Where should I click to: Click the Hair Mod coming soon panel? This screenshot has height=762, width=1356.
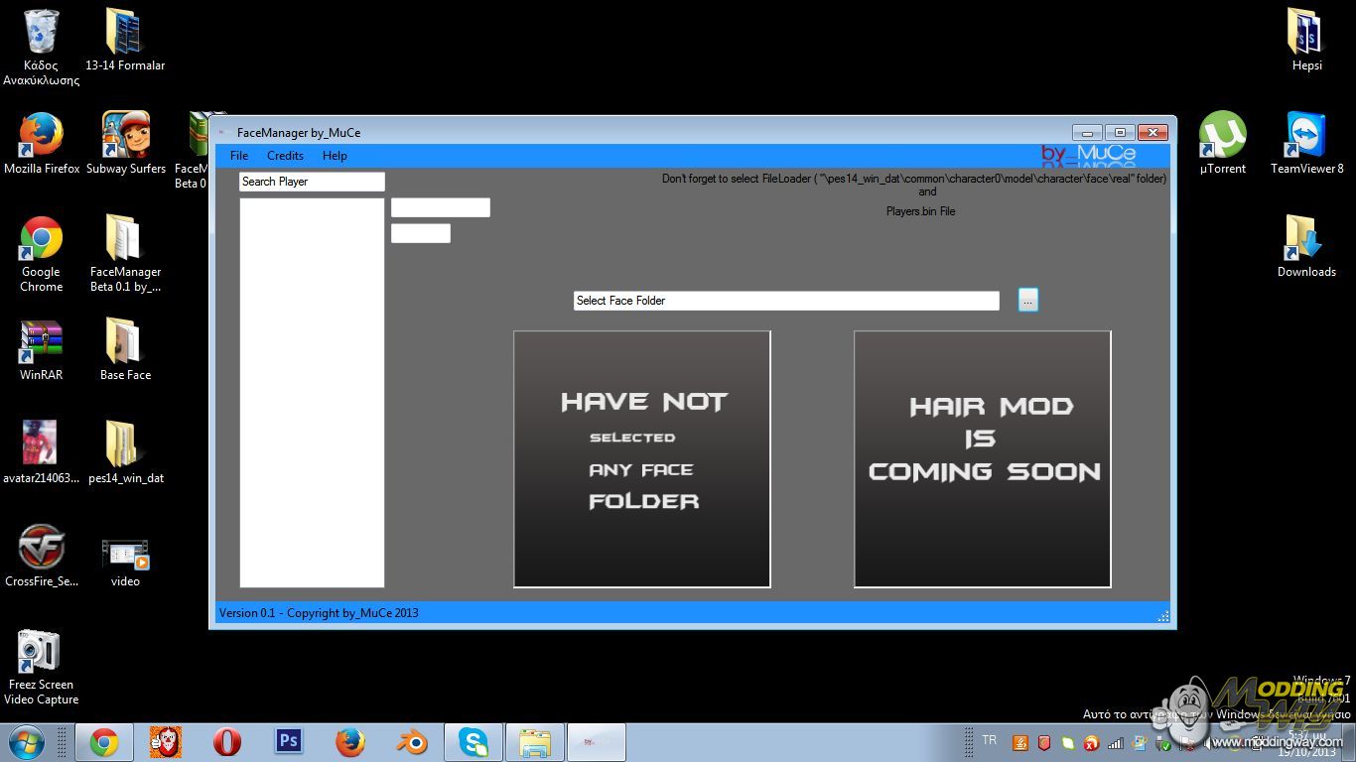point(982,458)
